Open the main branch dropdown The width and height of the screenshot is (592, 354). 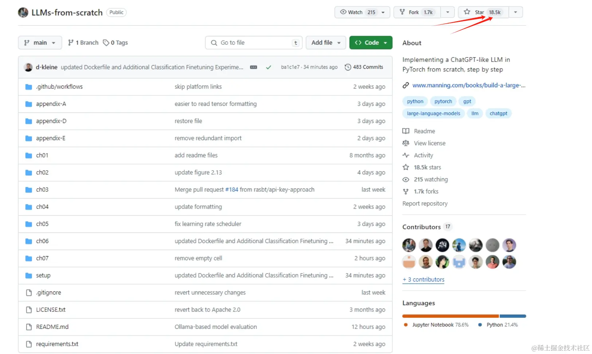40,43
